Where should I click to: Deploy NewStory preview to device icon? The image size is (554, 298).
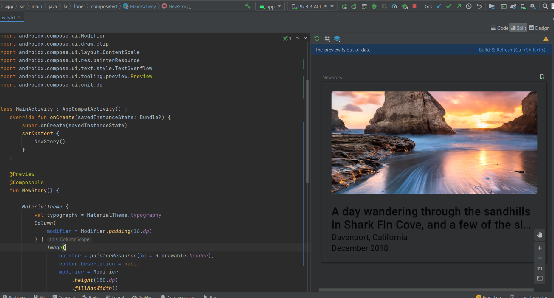pyautogui.click(x=542, y=77)
